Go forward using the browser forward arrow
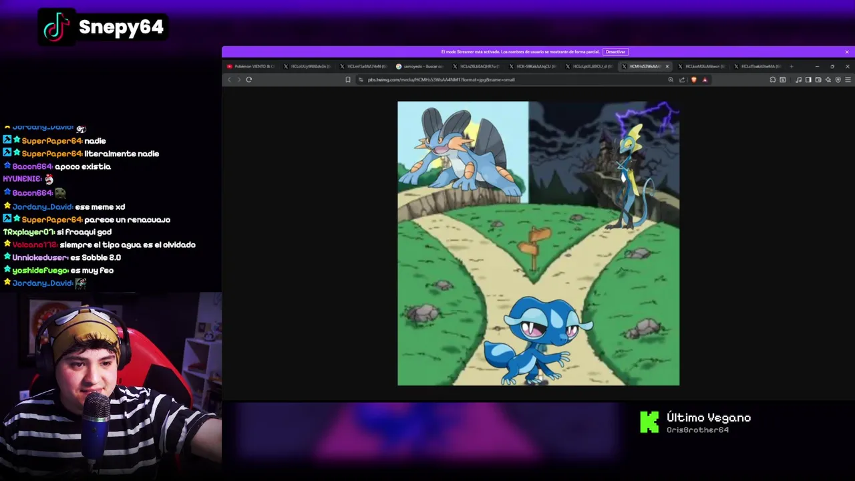The width and height of the screenshot is (855, 481). (238, 79)
